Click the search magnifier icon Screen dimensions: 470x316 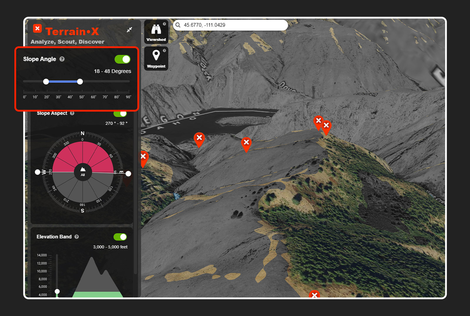click(178, 25)
